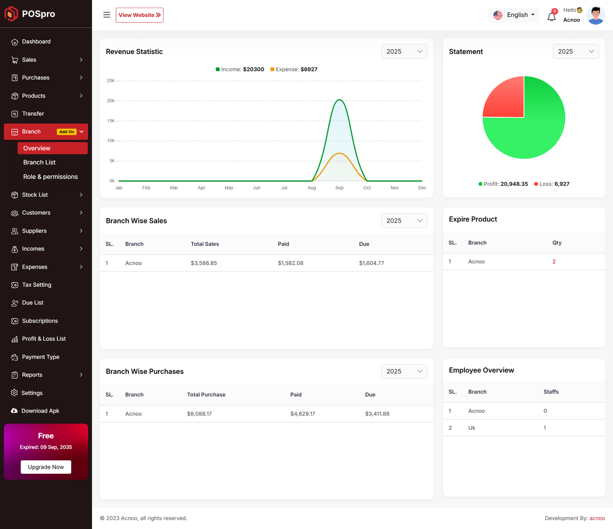
Task: Click the user profile avatar
Action: [x=595, y=15]
